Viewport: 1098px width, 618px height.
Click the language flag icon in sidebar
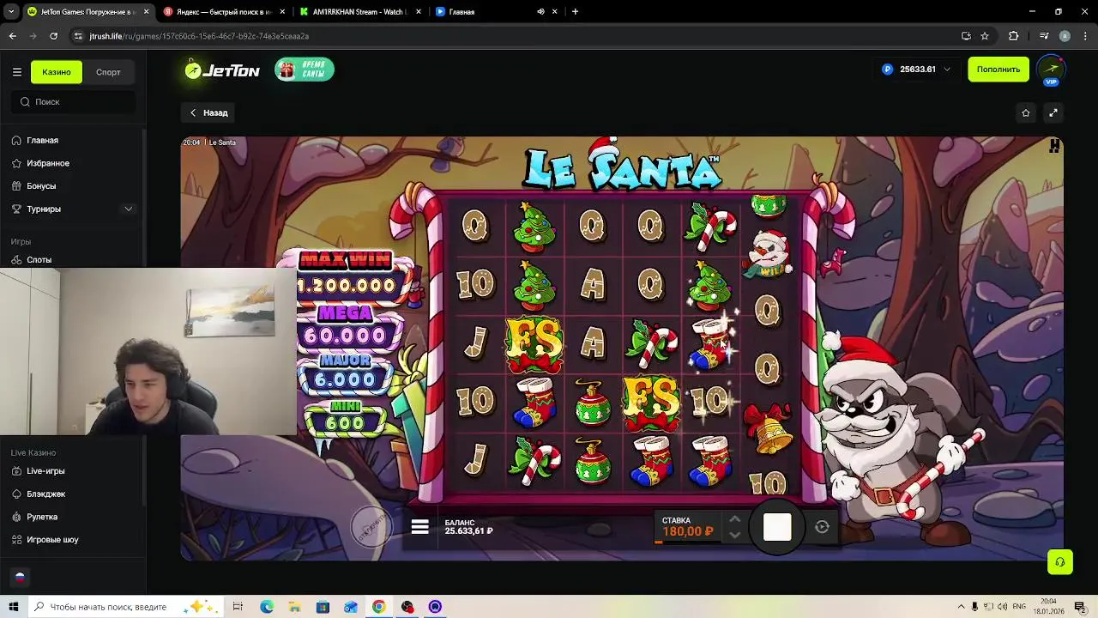(x=20, y=578)
